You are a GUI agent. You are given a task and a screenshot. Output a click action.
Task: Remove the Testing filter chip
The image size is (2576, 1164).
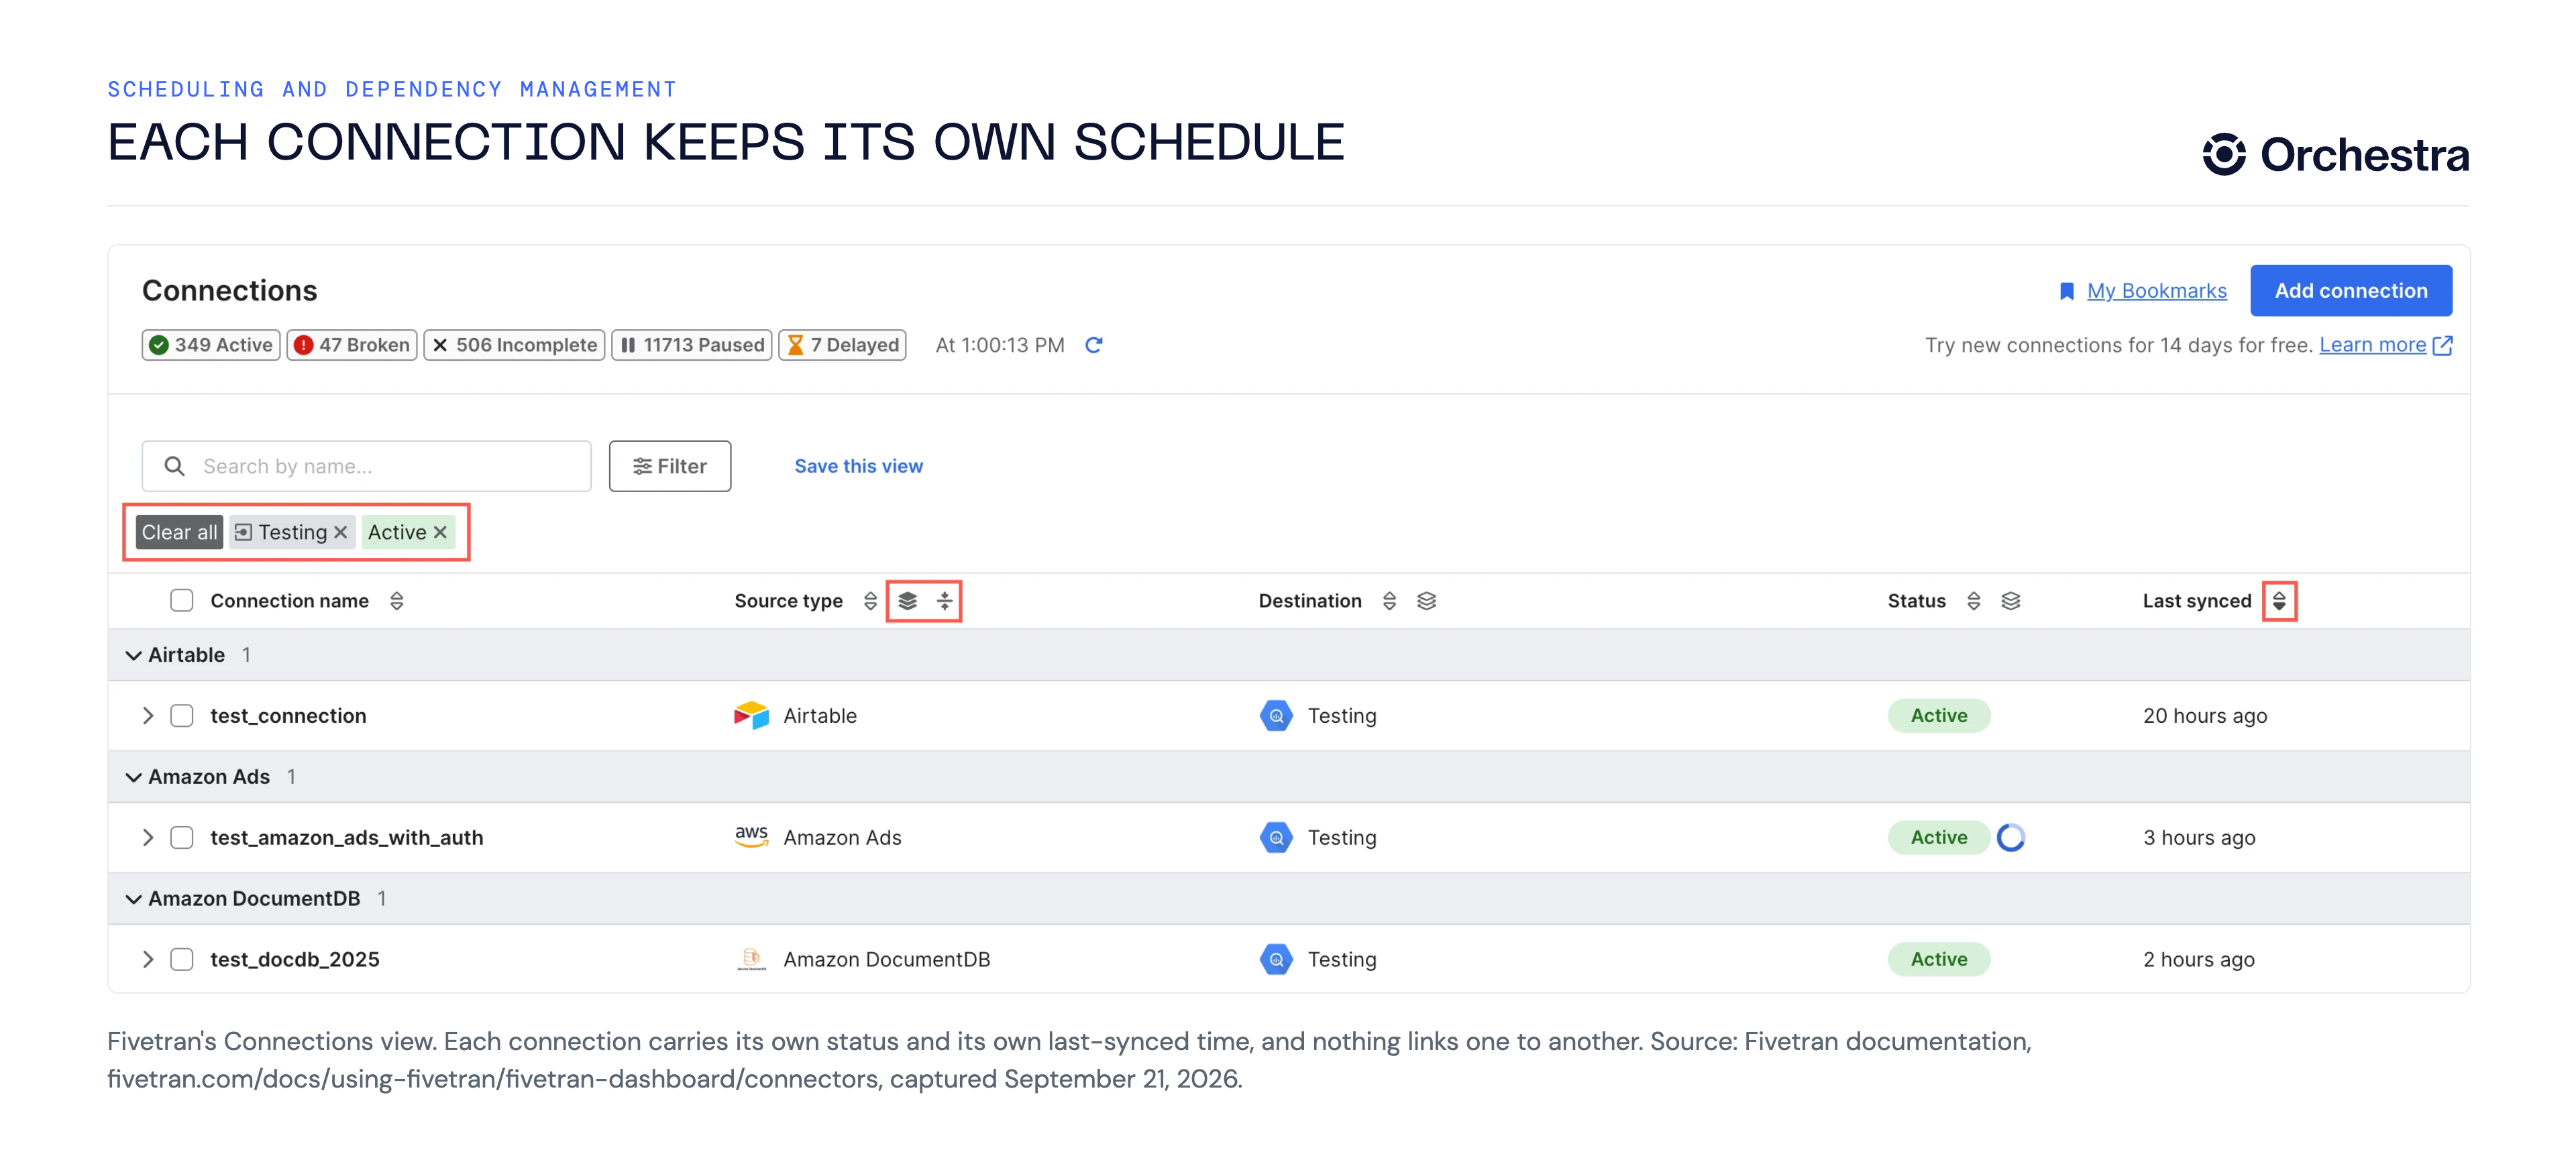tap(341, 532)
